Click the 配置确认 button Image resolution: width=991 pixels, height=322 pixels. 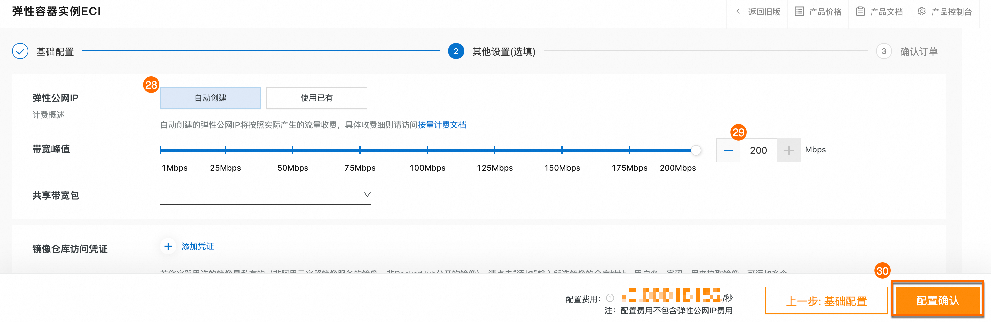[938, 300]
